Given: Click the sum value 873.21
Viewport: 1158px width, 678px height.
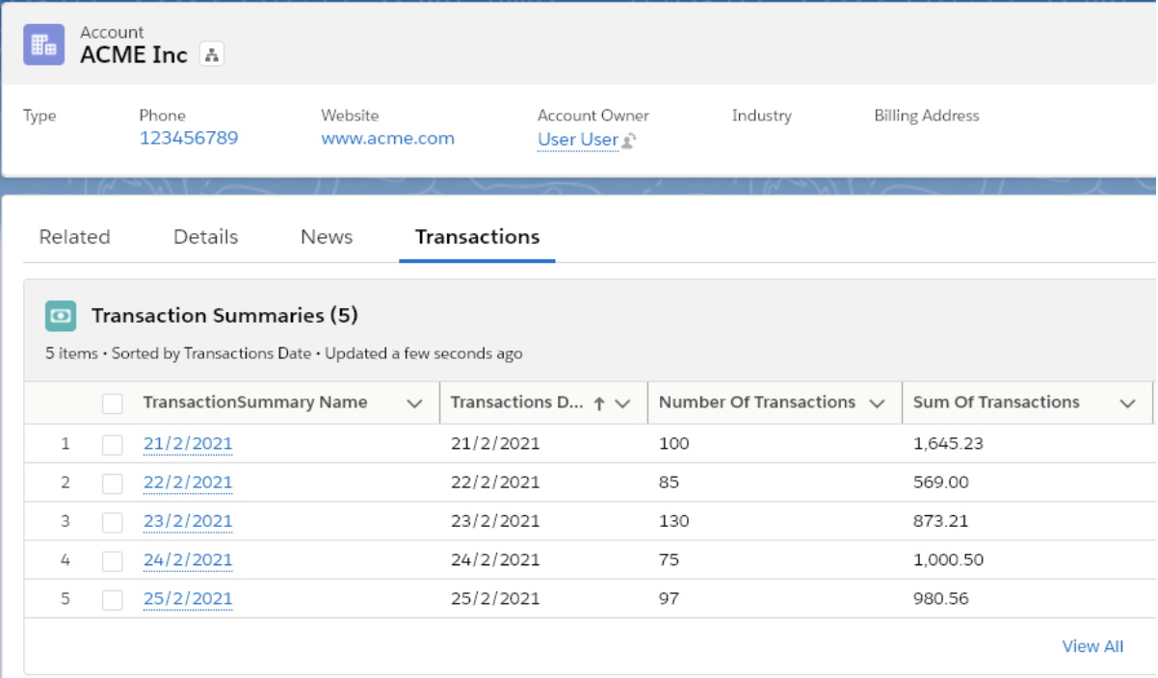Looking at the screenshot, I should (941, 521).
